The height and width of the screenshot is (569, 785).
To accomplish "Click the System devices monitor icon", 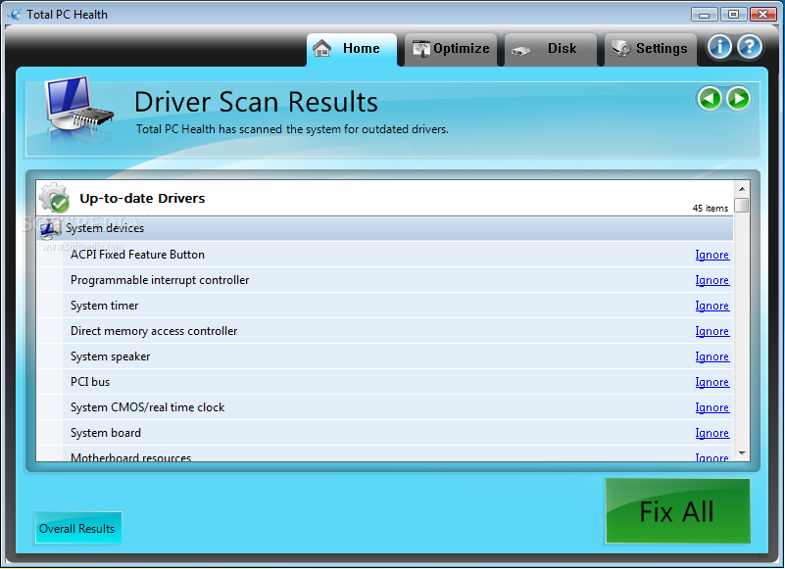I will coord(51,229).
